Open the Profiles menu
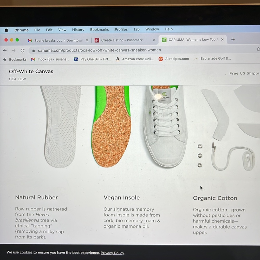Screen dimensions: 260x260 click(121, 29)
